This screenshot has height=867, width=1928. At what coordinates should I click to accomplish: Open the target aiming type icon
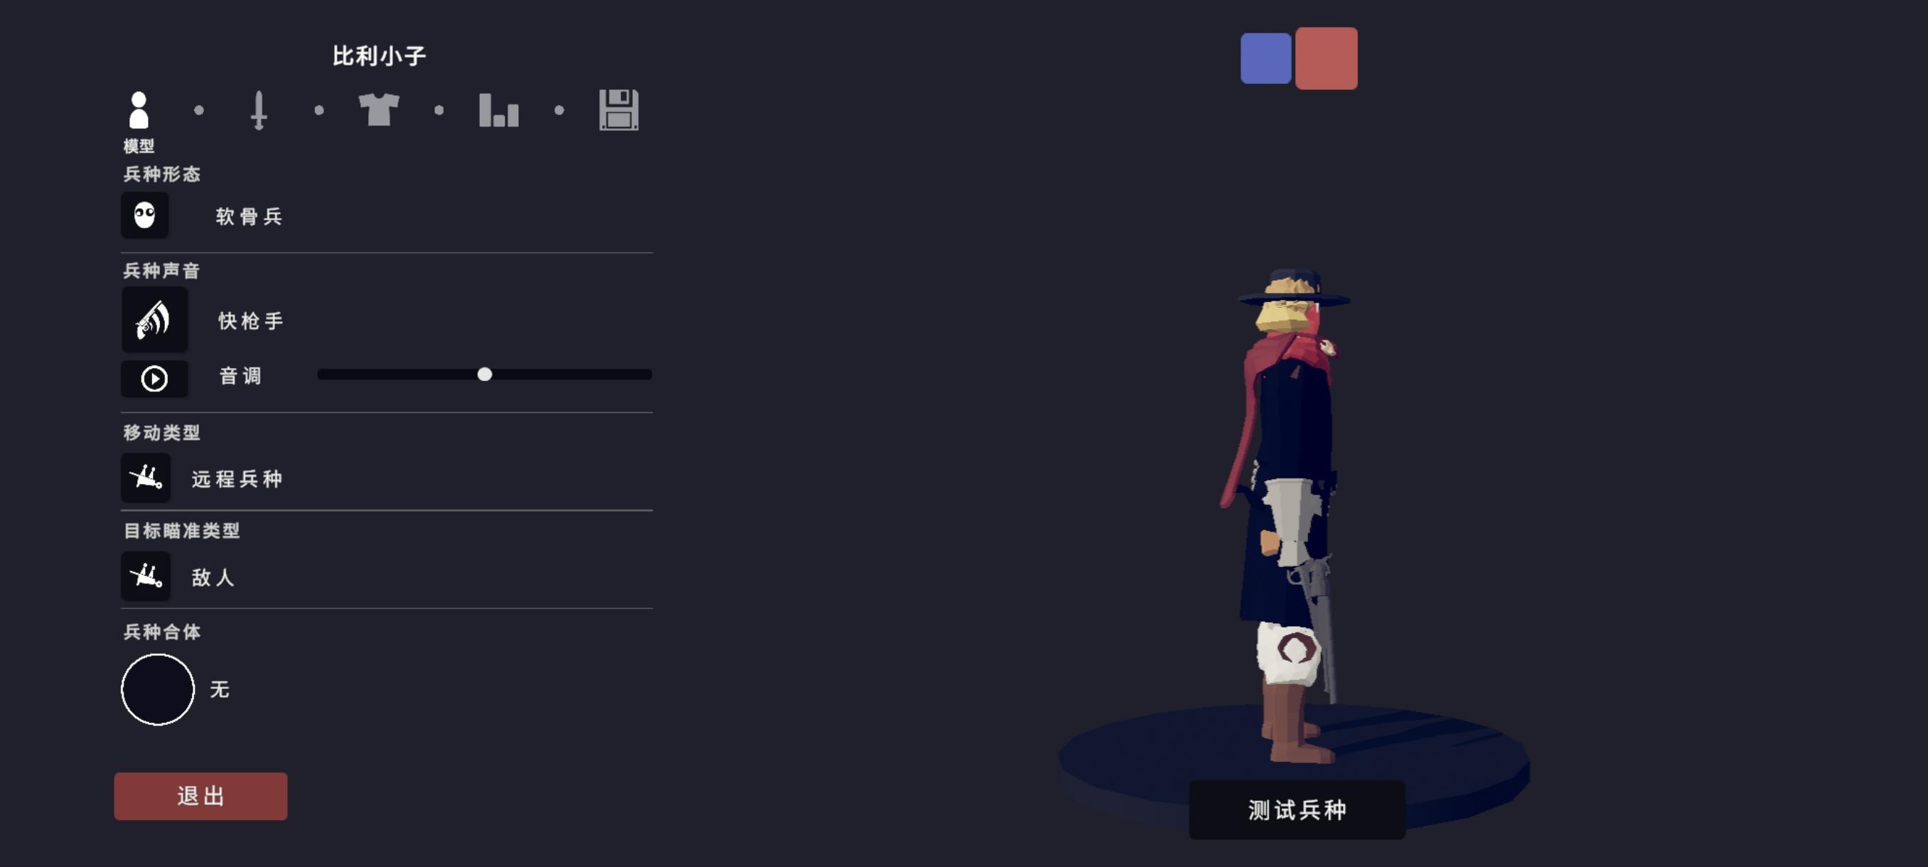coord(146,576)
